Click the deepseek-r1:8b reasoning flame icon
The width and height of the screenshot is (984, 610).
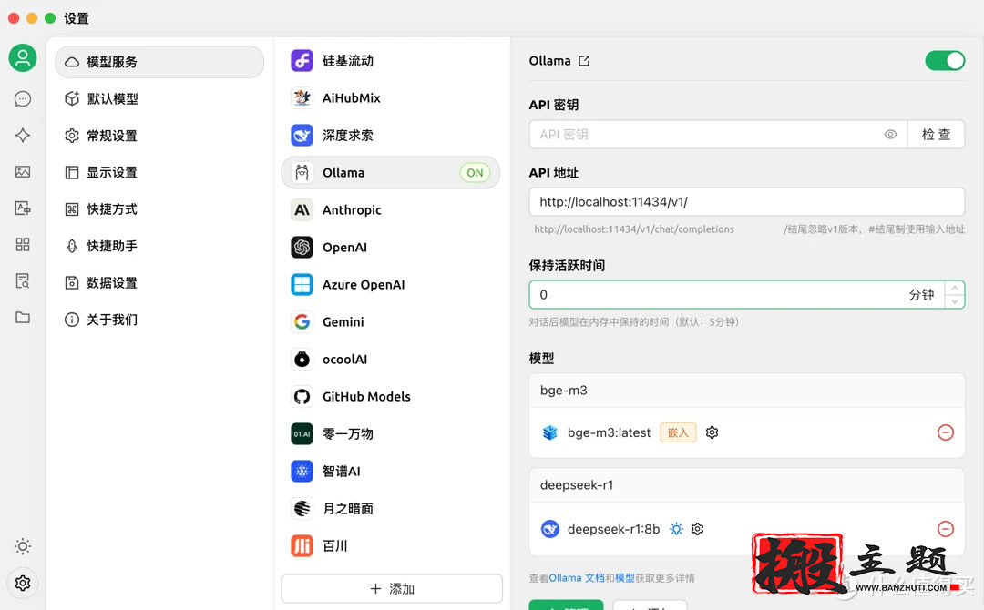coord(676,529)
